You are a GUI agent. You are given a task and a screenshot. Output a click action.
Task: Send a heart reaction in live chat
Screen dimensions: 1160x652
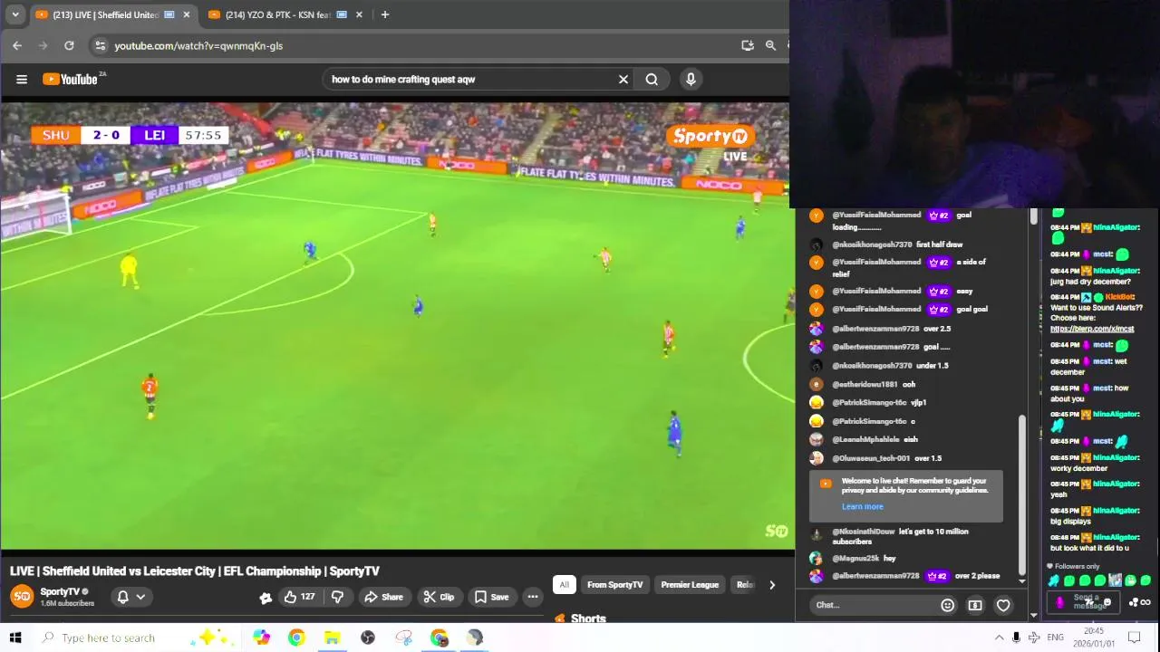click(x=1003, y=605)
